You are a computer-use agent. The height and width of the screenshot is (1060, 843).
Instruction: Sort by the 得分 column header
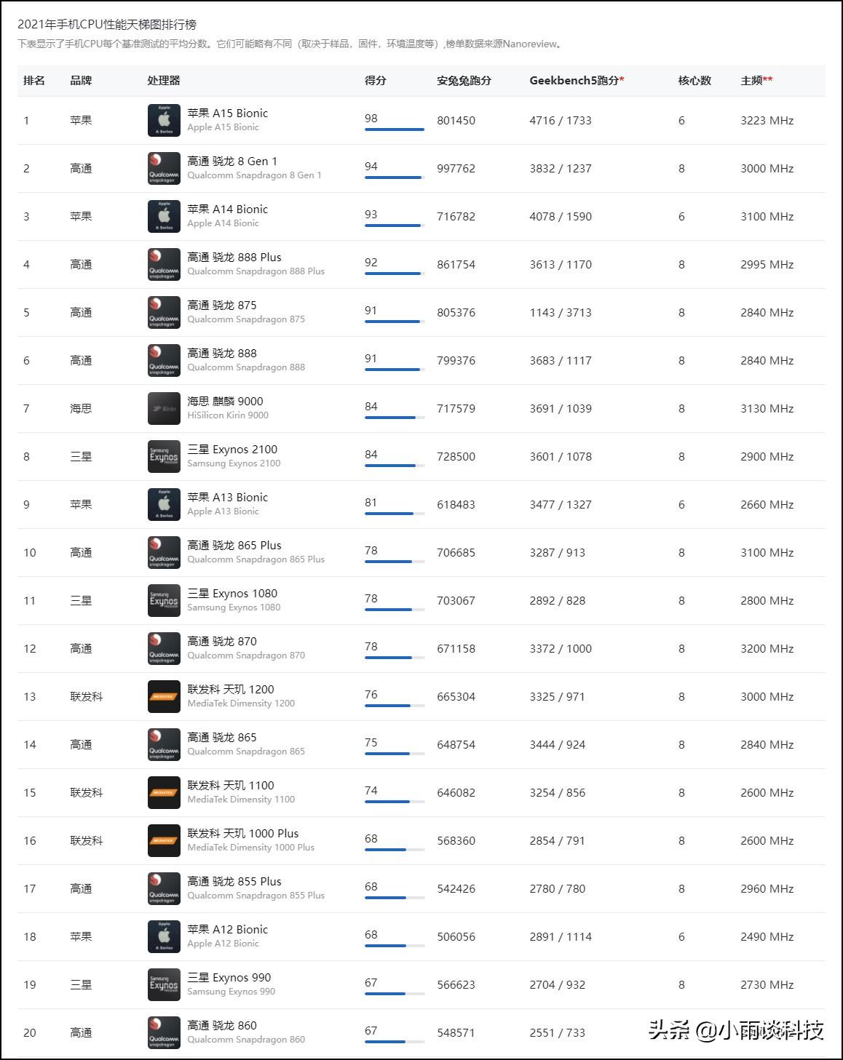376,81
